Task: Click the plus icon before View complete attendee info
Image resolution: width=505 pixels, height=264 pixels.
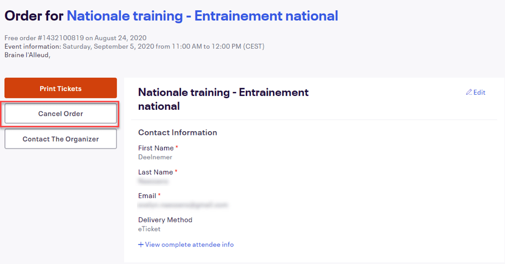Action: pos(141,245)
